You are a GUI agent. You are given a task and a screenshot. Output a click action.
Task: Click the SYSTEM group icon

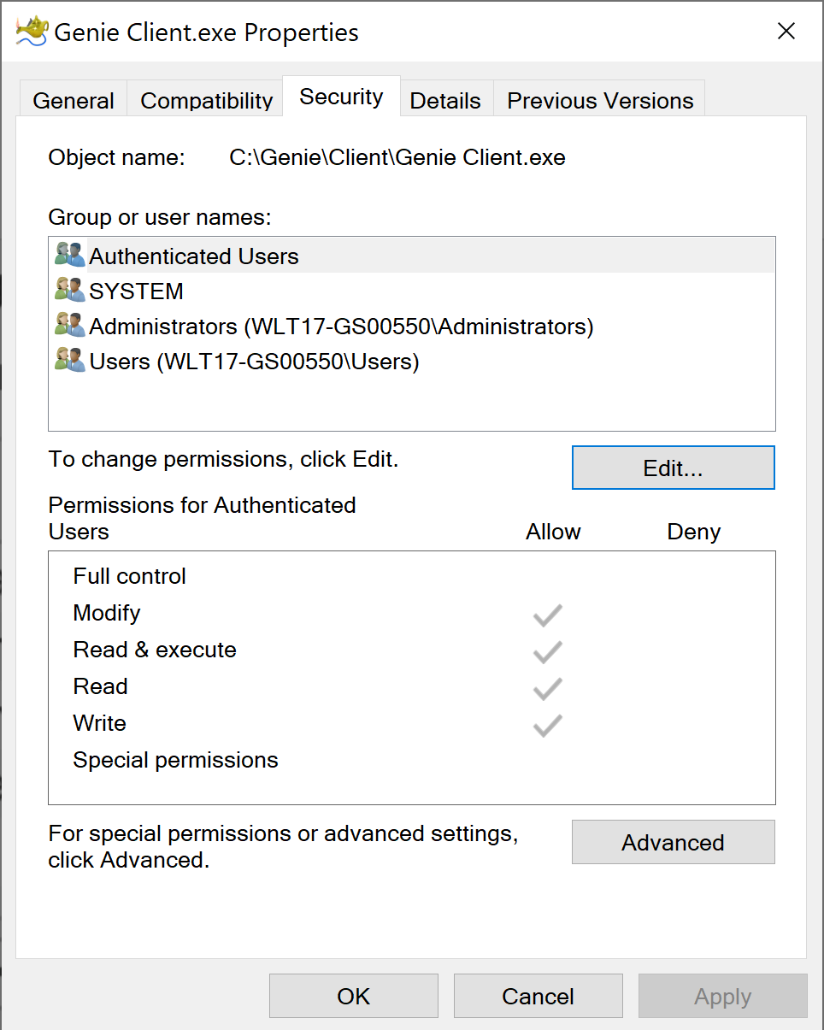(69, 290)
